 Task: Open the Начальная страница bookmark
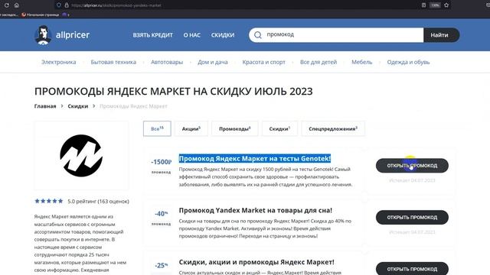coord(41,15)
